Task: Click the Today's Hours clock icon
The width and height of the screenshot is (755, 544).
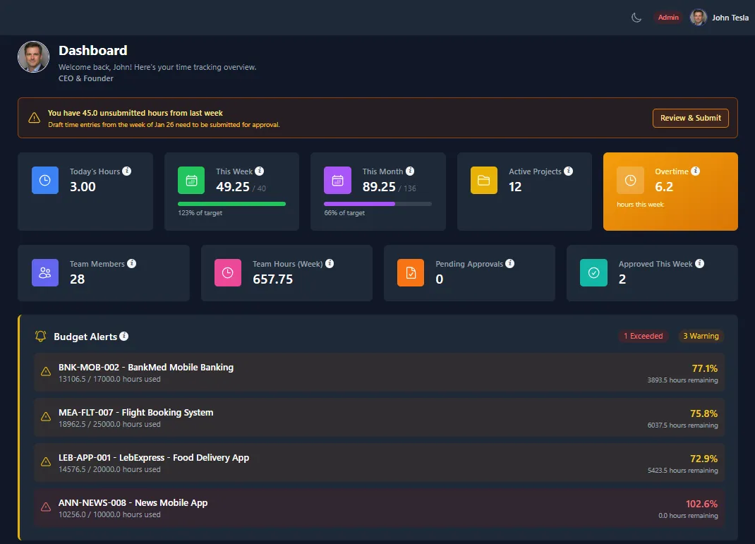Action: (44, 180)
